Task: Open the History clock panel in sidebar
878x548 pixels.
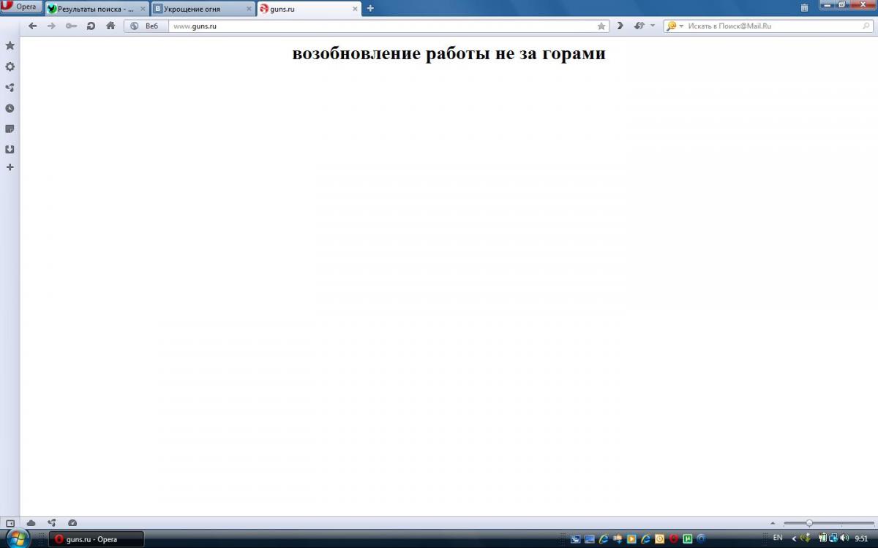Action: pyautogui.click(x=10, y=108)
